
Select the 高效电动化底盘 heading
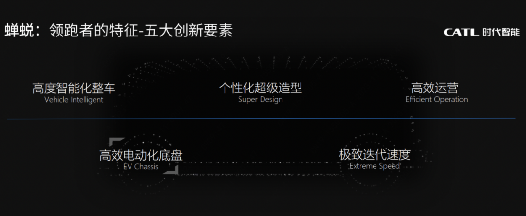tap(141, 155)
